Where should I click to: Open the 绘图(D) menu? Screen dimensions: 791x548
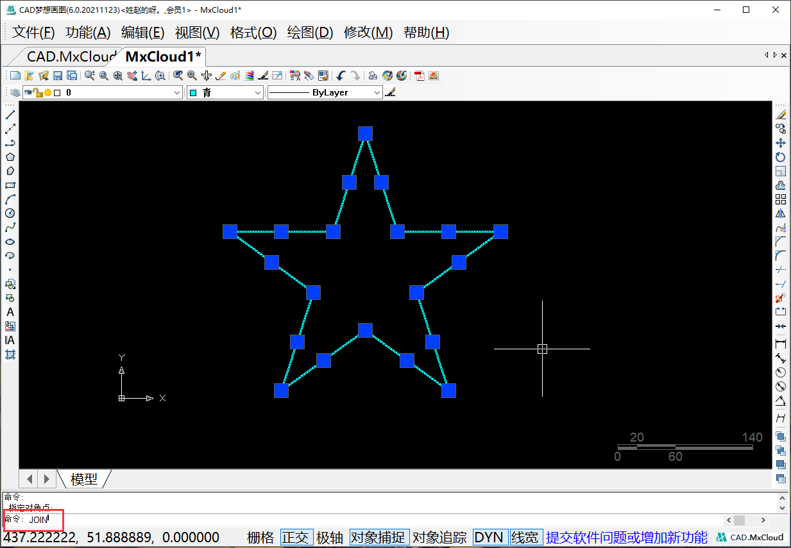310,33
